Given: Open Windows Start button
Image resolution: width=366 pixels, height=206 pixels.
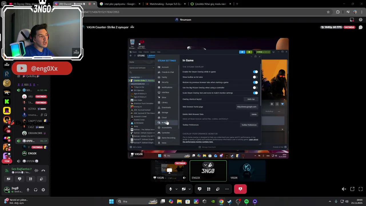Looking at the screenshot, I should (111, 201).
